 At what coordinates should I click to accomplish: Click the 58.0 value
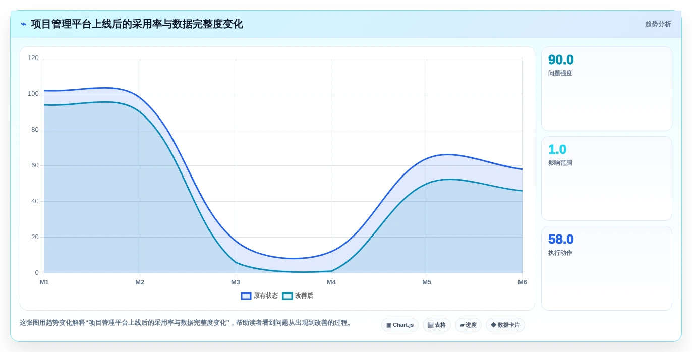tap(561, 240)
